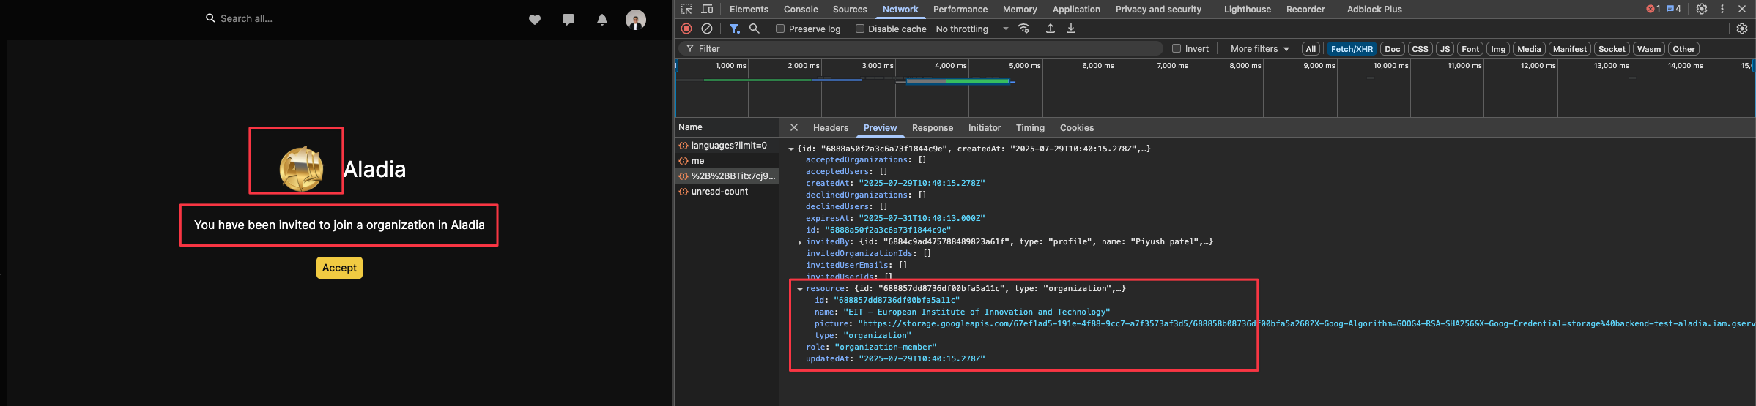Click the search magnifier icon in the page header

coord(210,18)
